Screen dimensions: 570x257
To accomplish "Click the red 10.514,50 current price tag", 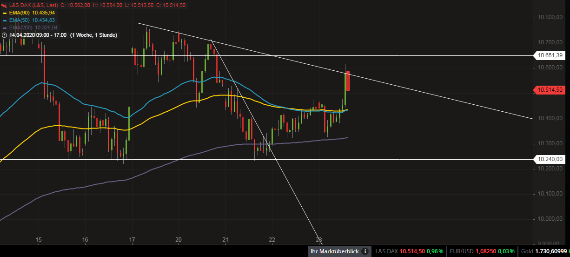I will (x=549, y=90).
